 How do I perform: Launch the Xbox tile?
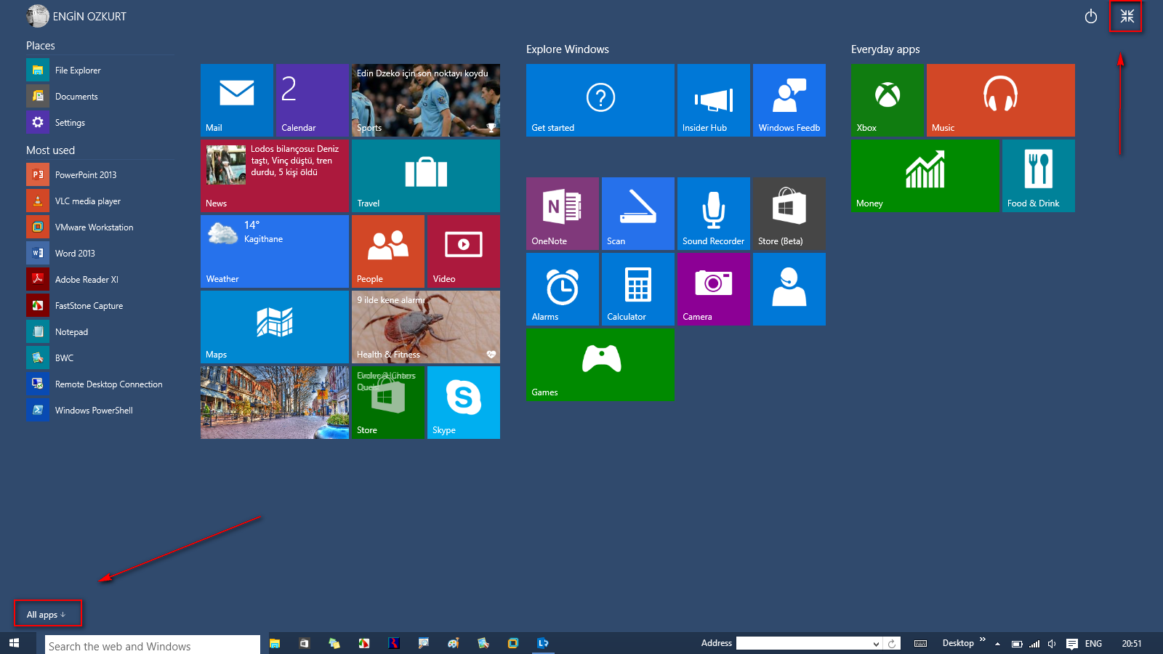point(888,100)
